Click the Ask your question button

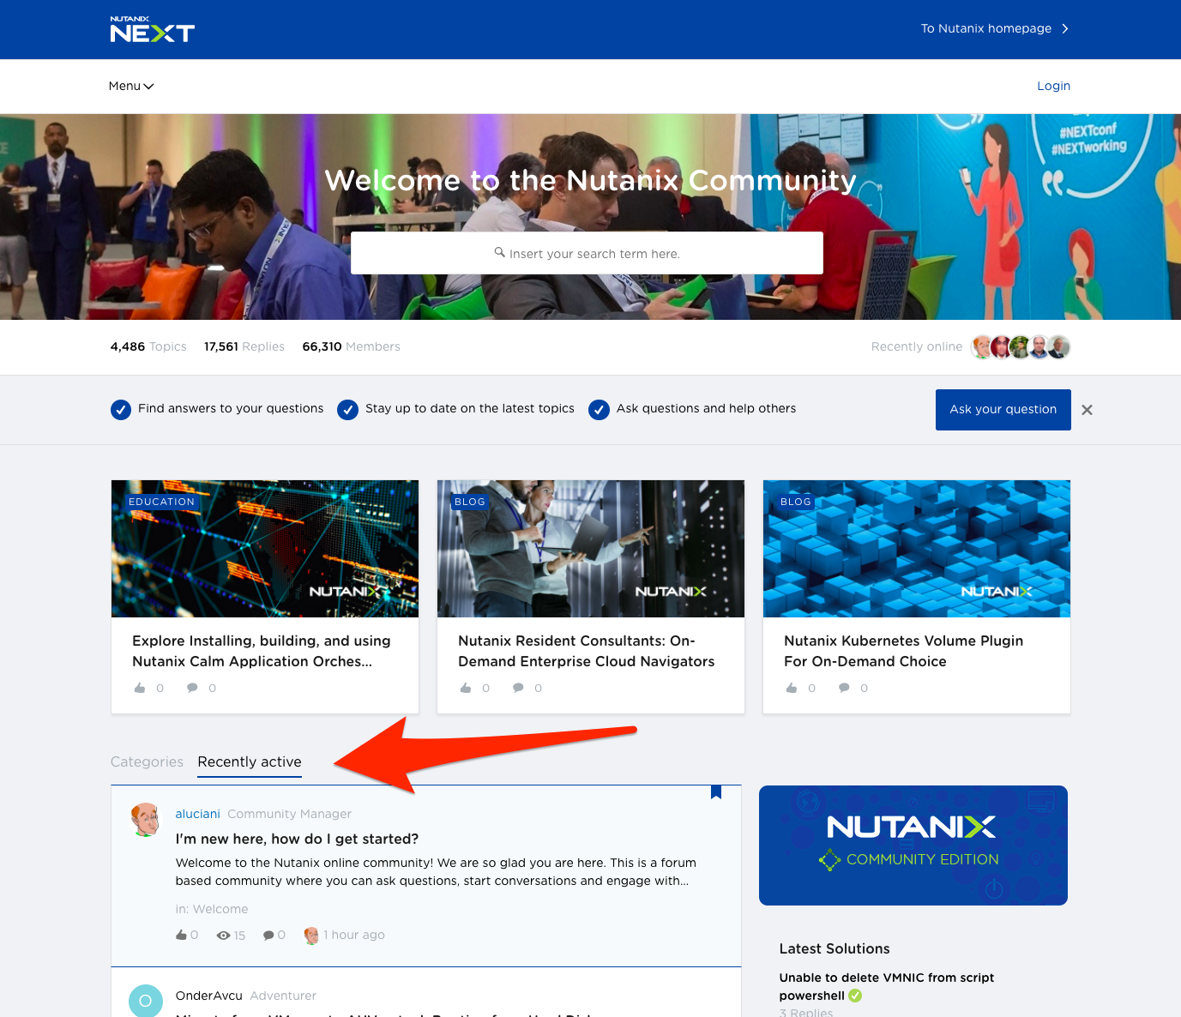(1003, 409)
